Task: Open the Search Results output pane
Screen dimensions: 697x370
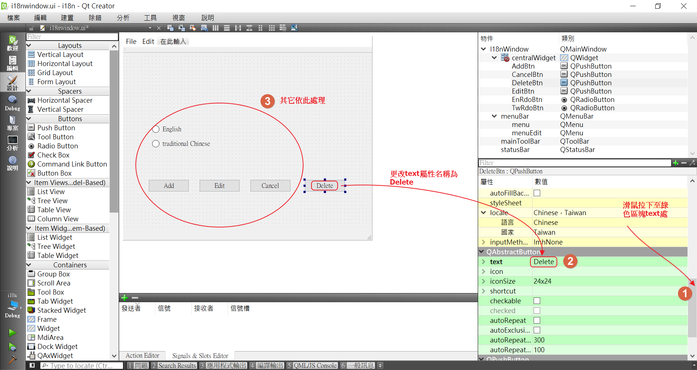Action: pyautogui.click(x=174, y=365)
